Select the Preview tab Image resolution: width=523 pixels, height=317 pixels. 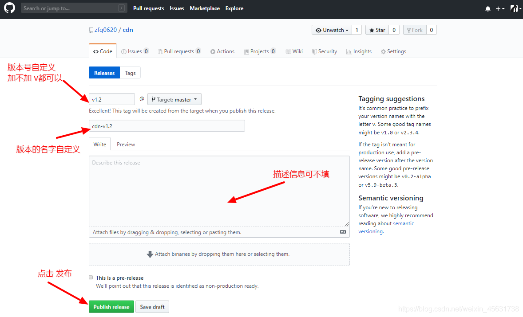(x=126, y=144)
